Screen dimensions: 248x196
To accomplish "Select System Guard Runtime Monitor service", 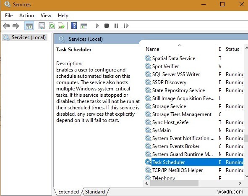I will 183,154.
